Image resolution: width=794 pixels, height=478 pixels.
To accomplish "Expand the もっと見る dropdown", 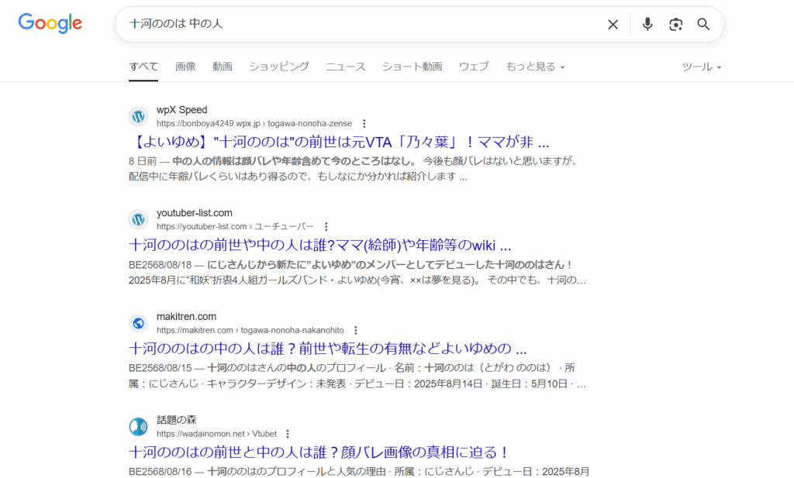I will point(535,67).
